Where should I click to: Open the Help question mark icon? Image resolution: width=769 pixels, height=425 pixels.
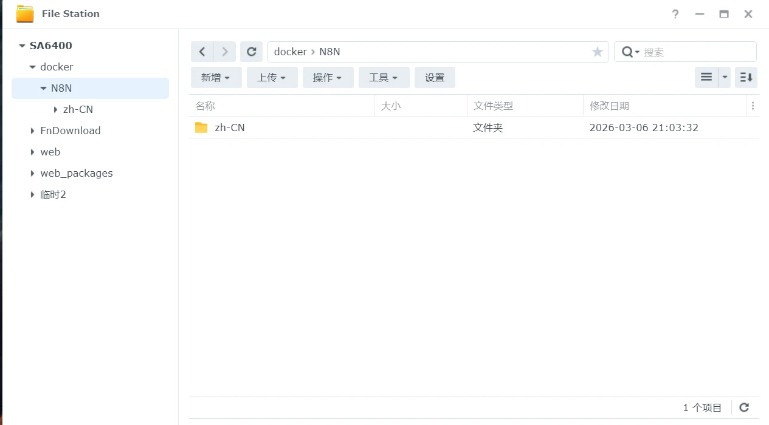coord(675,14)
